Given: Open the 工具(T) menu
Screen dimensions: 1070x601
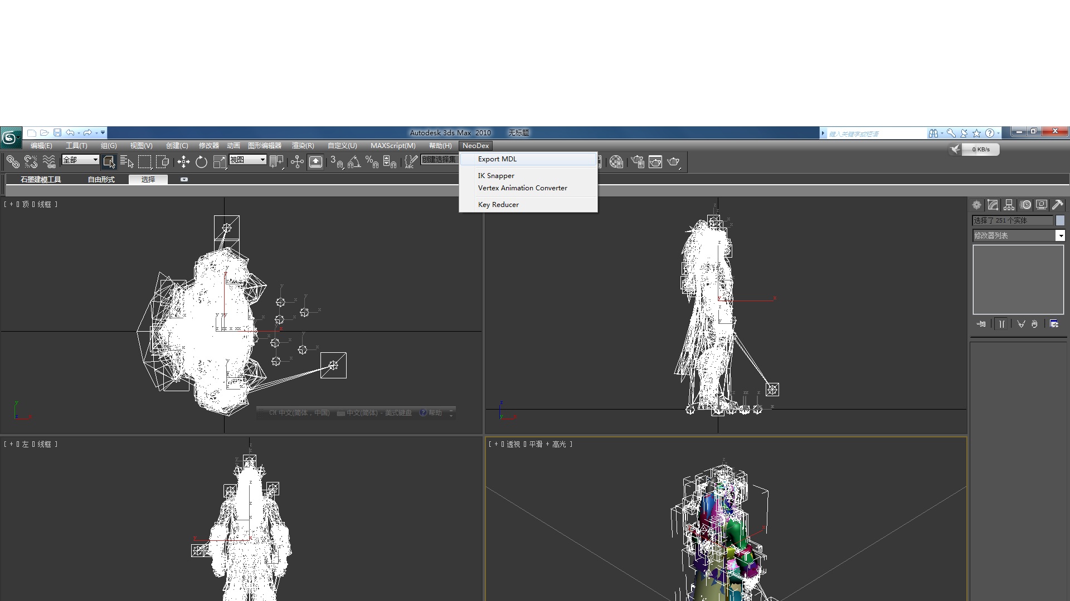Looking at the screenshot, I should [x=76, y=146].
